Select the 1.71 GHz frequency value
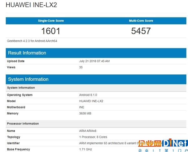The height and width of the screenshot is (152, 188). (86, 149)
